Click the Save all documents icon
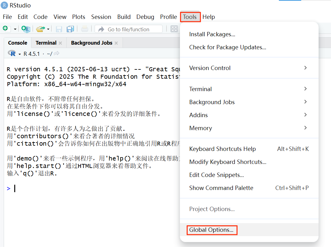 [x=70, y=29]
